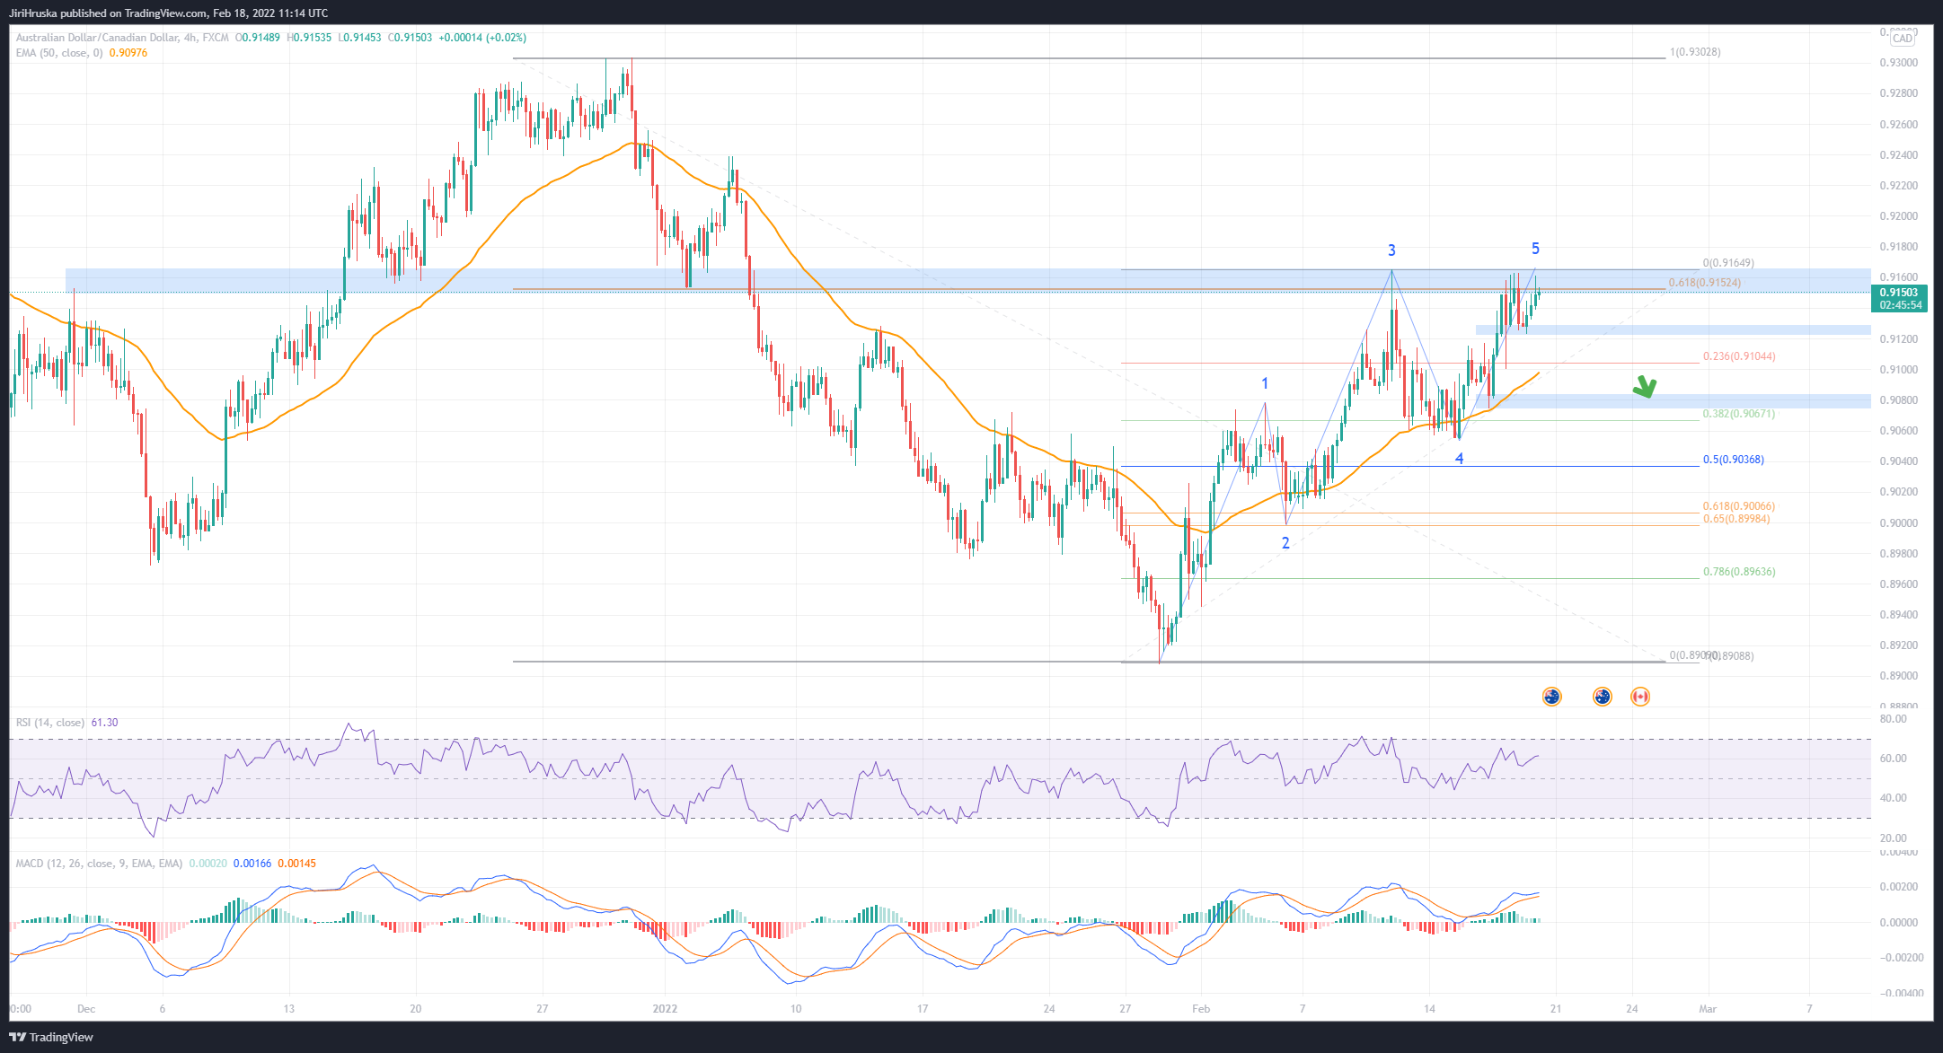Open the CAD currency selector on price axis
Screen dimensions: 1943x1053
pyautogui.click(x=1902, y=39)
